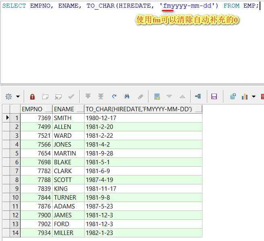Click the previous record up triangle
The height and width of the screenshot is (241, 264).
182,96
